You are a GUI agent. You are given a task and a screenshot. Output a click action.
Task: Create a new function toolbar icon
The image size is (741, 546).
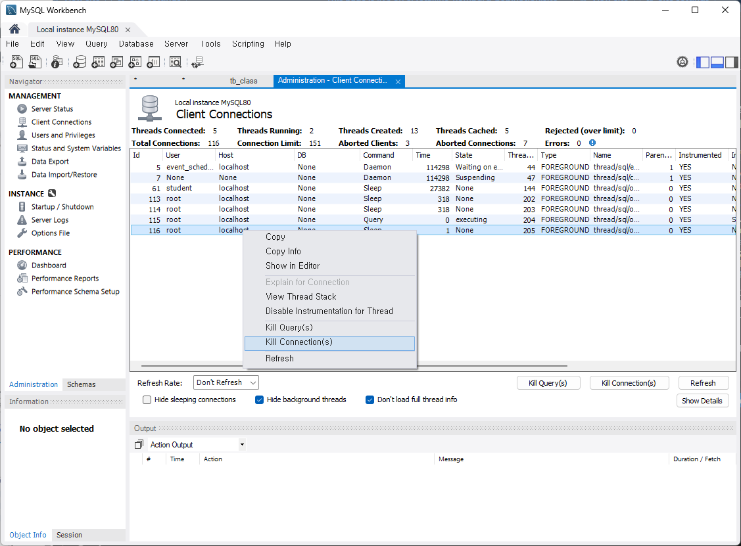point(153,62)
